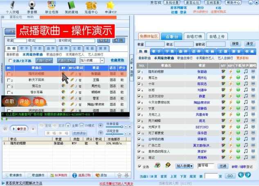Click the 过滤 button
This screenshot has height=186, width=259.
(223, 166)
